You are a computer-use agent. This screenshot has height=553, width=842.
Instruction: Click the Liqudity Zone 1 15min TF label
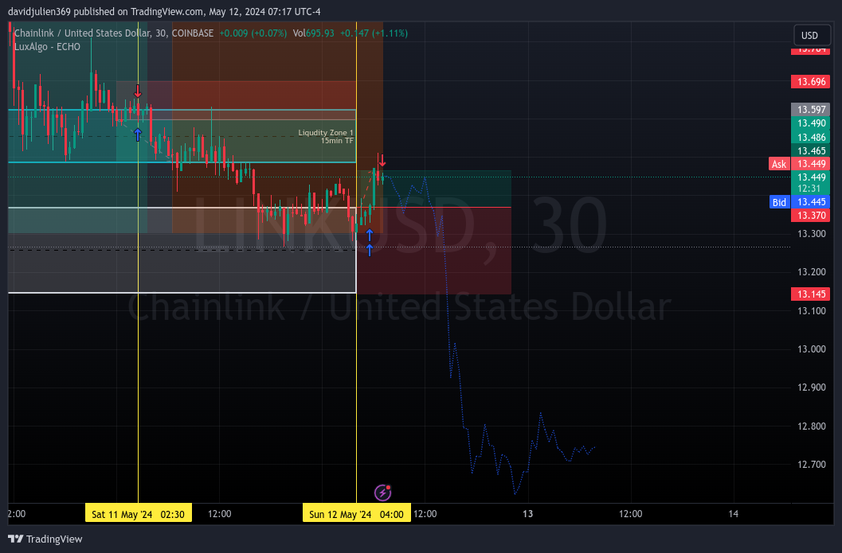tap(326, 136)
